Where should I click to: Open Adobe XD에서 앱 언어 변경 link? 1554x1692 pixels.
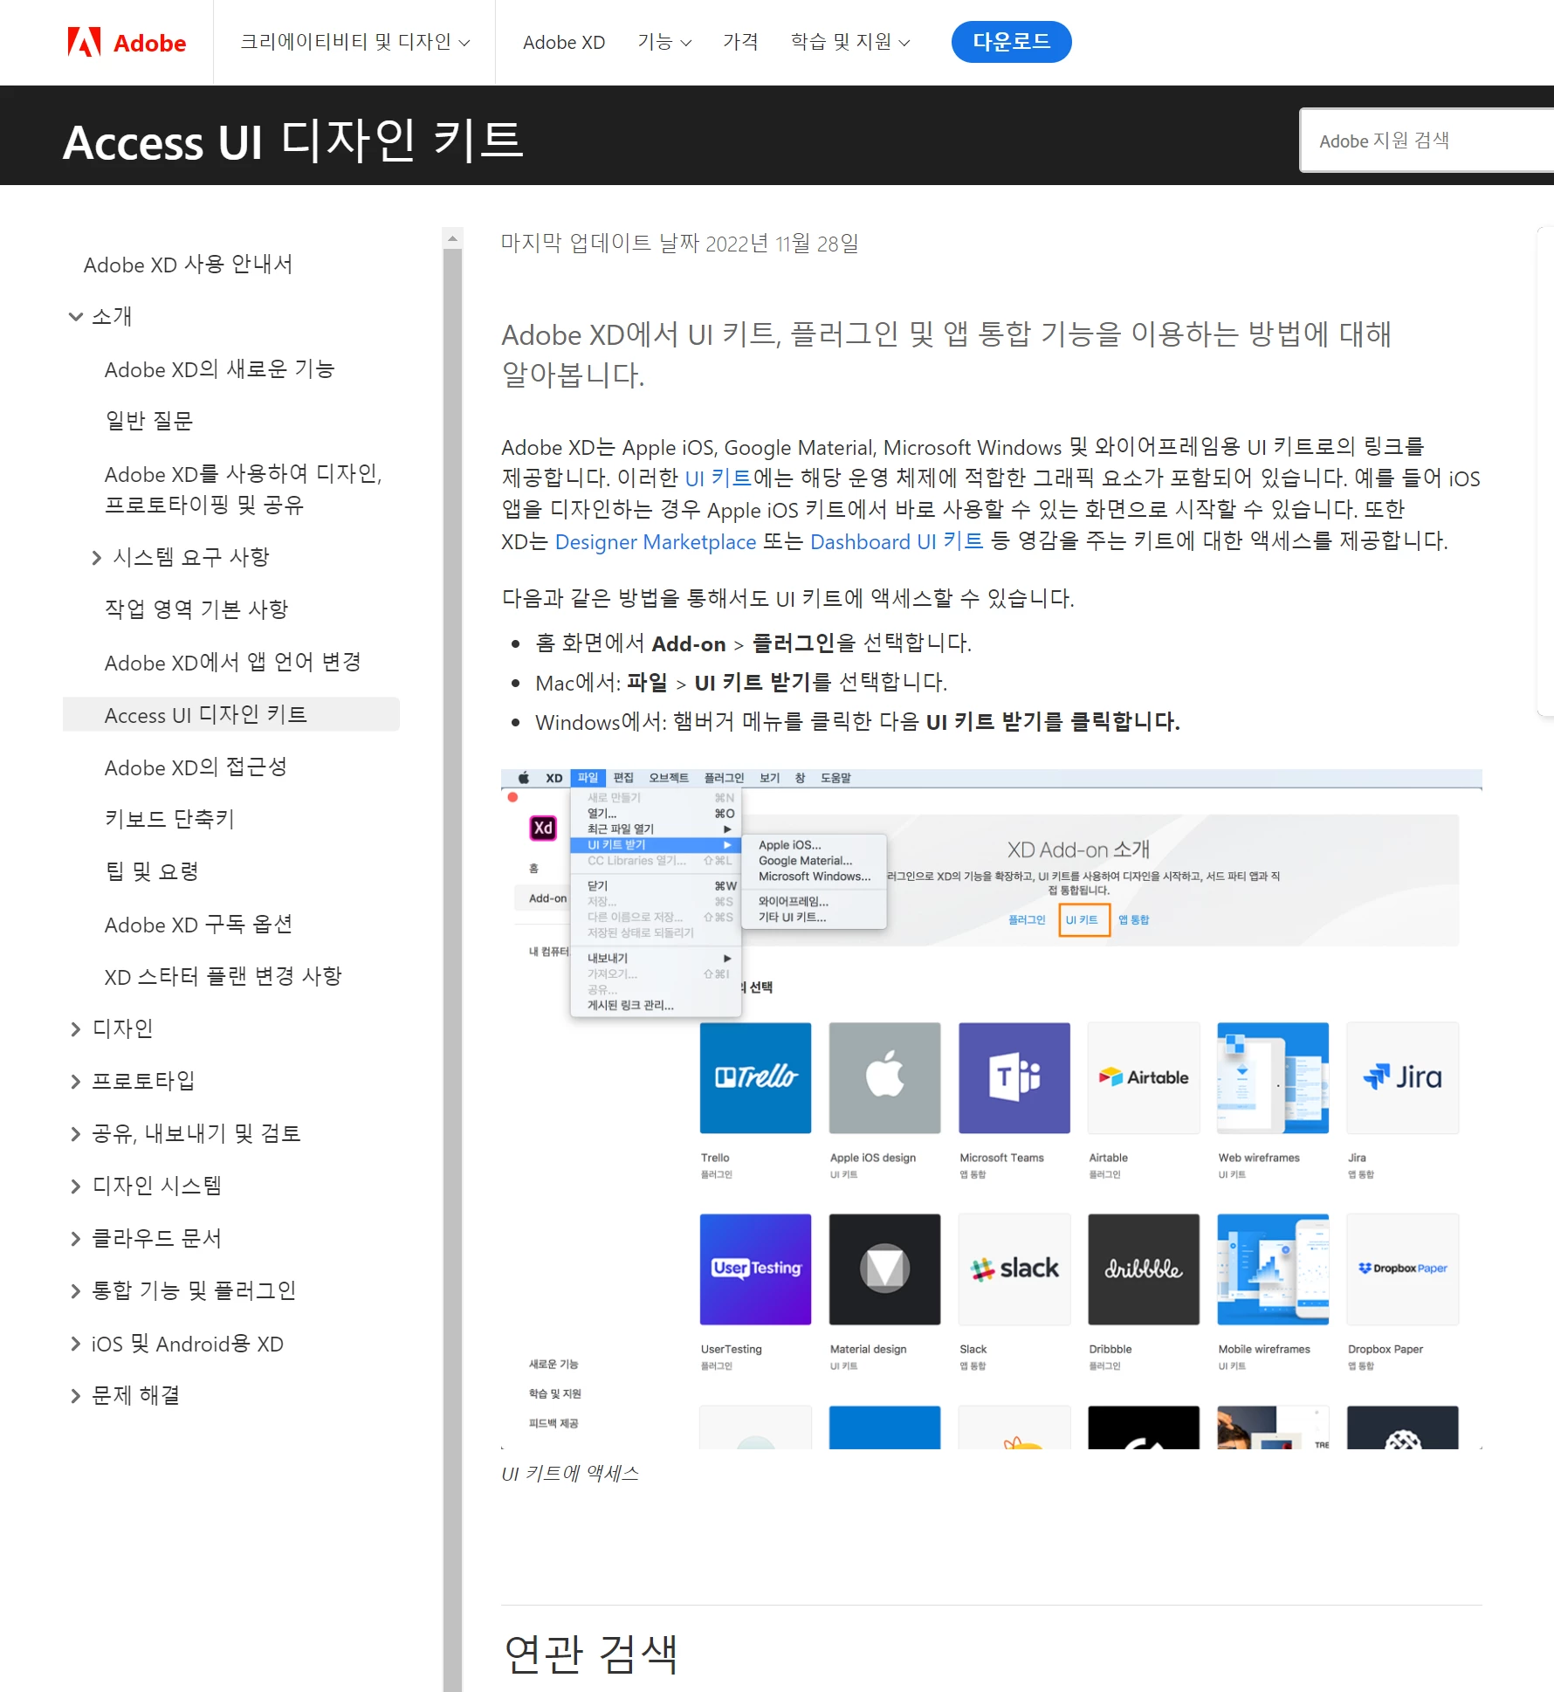232,663
